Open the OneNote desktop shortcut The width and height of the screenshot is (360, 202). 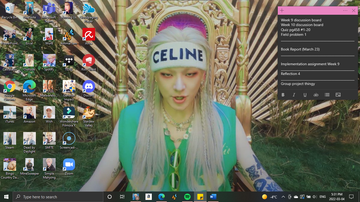(x=30, y=11)
